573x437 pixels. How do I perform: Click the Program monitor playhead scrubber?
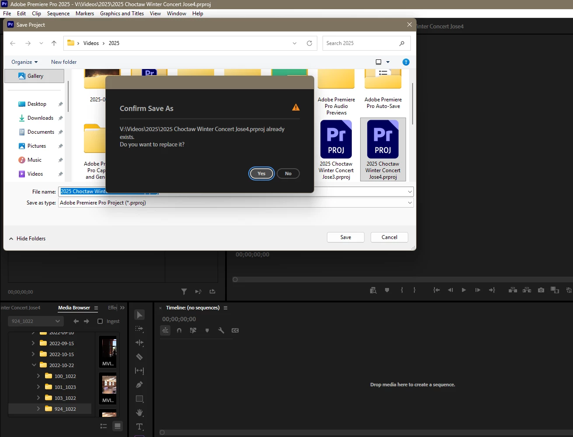[x=235, y=280]
